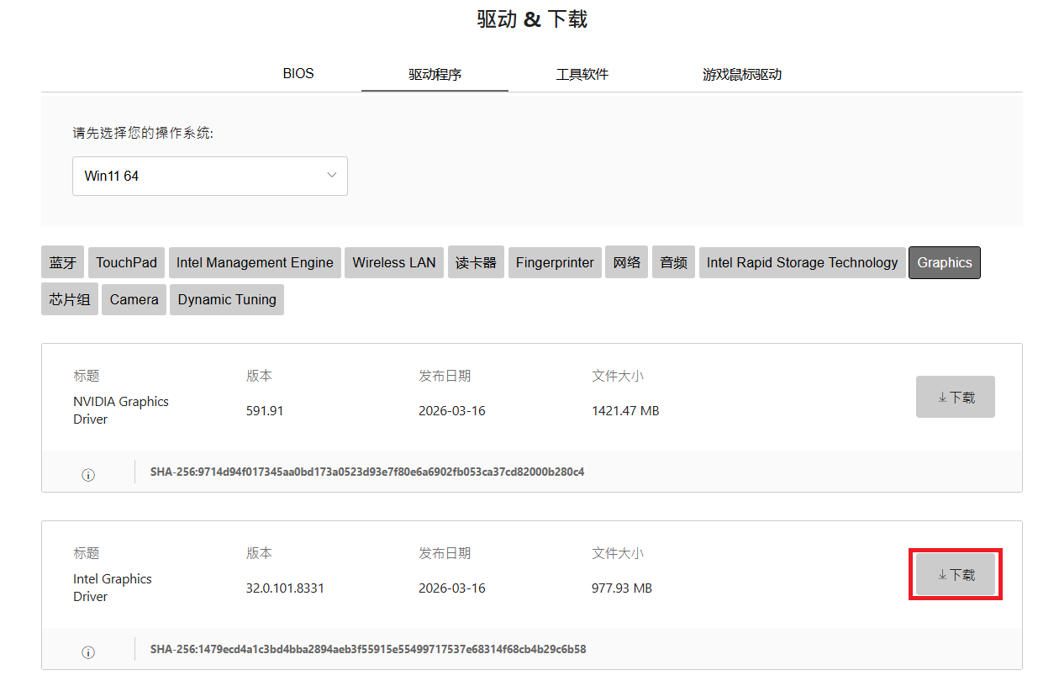This screenshot has height=691, width=1059.
Task: Choose Intel Management Engine category
Action: 255,262
